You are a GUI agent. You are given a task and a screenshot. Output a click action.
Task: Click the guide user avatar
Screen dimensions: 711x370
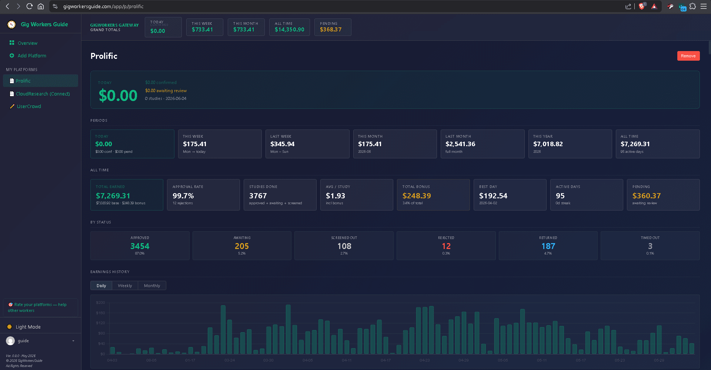pyautogui.click(x=10, y=341)
